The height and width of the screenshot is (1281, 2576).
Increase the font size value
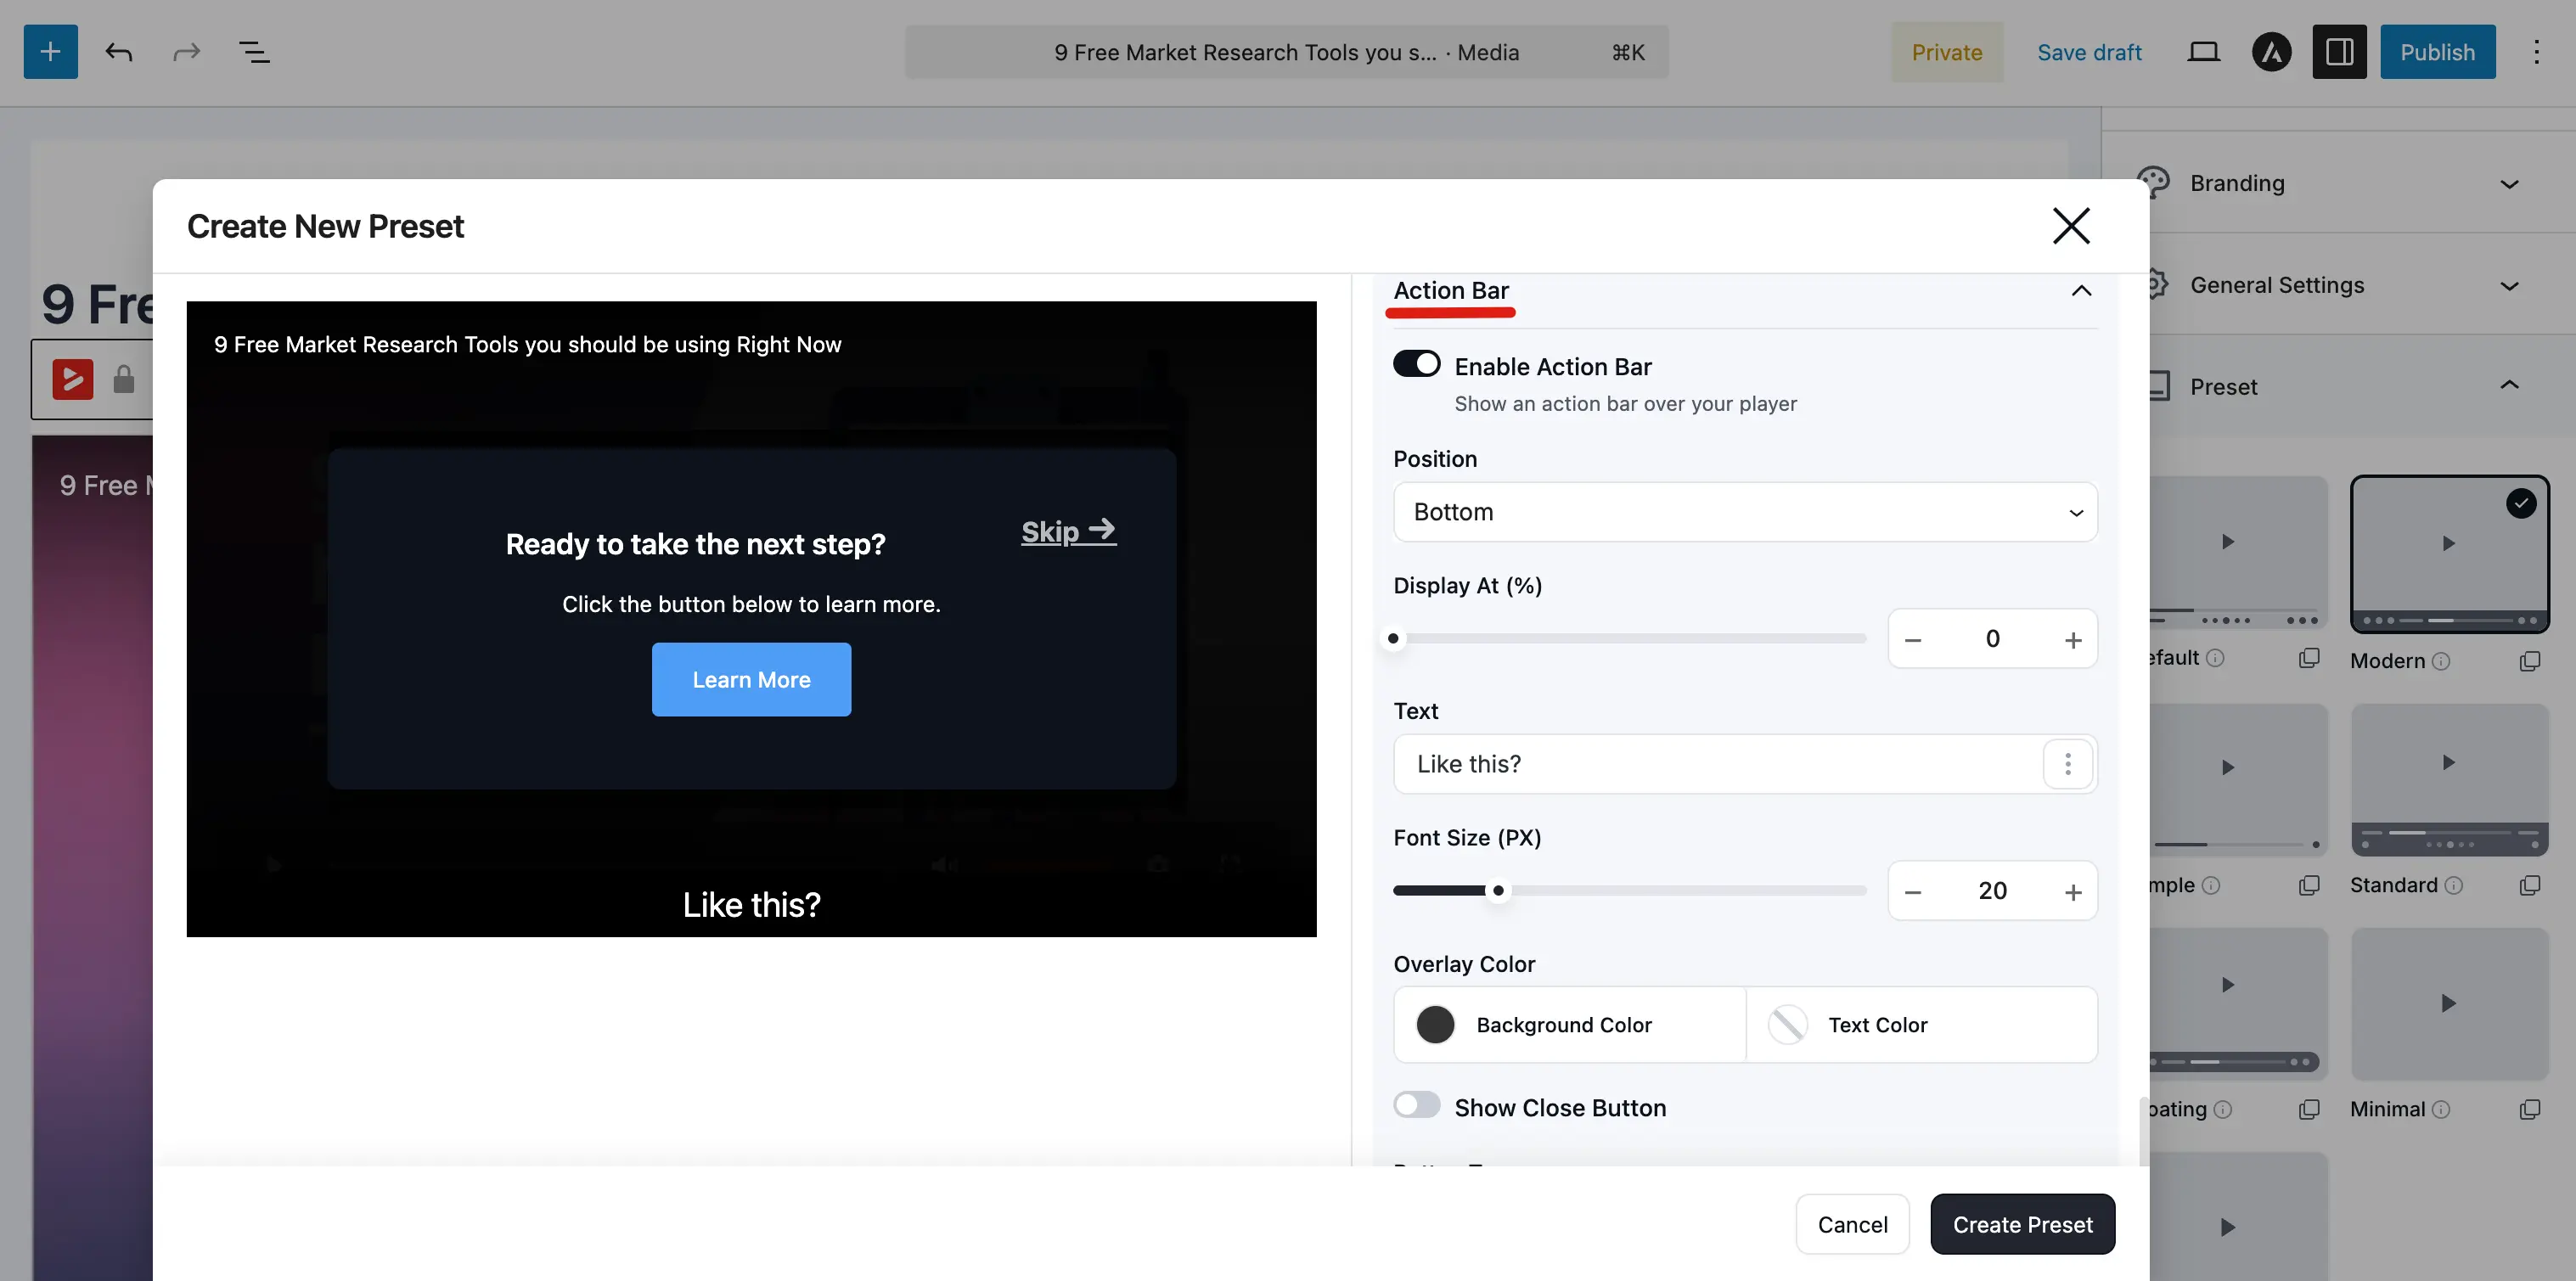(x=2073, y=892)
